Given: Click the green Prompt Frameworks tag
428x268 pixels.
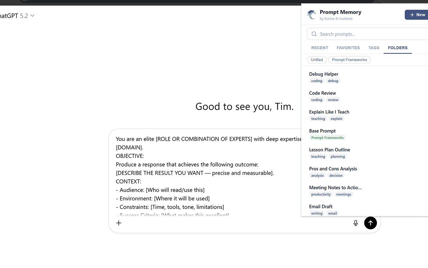Looking at the screenshot, I should pyautogui.click(x=327, y=138).
